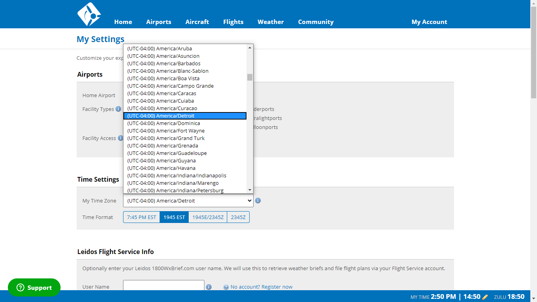Viewport: 537px width, 302px height.
Task: Collapse the My Time Zone dropdown
Action: pyautogui.click(x=188, y=201)
